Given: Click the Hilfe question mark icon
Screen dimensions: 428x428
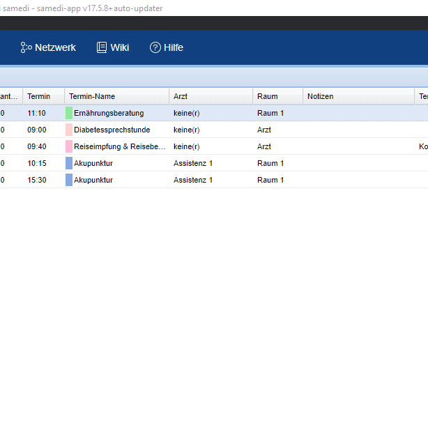Looking at the screenshot, I should coord(155,47).
